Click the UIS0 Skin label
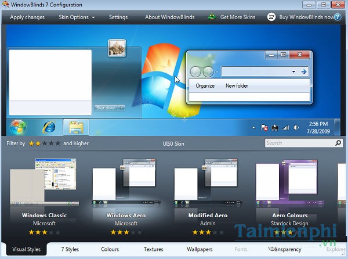The height and width of the screenshot is (259, 348). [x=173, y=143]
